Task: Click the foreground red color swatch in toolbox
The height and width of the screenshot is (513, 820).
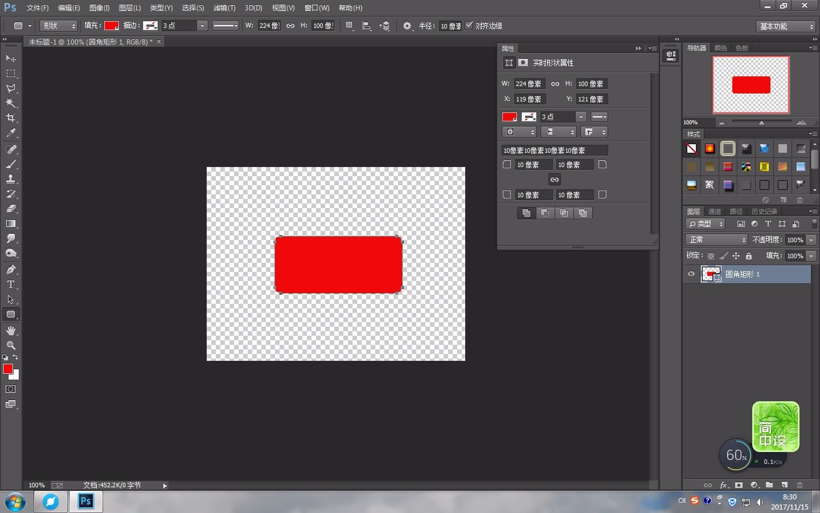Action: coord(8,369)
